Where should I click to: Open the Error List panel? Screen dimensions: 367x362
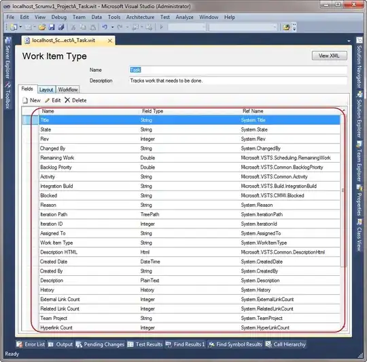(x=31, y=344)
